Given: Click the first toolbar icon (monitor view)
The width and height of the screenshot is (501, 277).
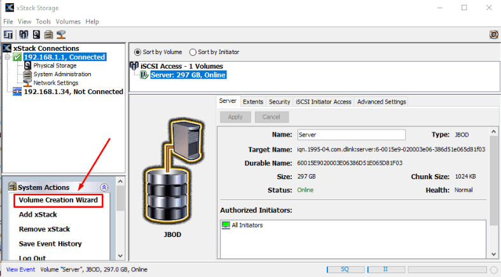Looking at the screenshot, I should [8, 34].
